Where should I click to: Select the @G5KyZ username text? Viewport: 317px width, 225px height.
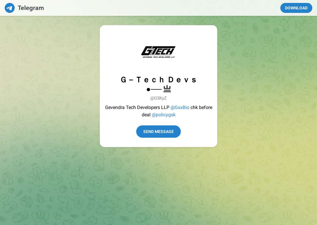pyautogui.click(x=158, y=98)
